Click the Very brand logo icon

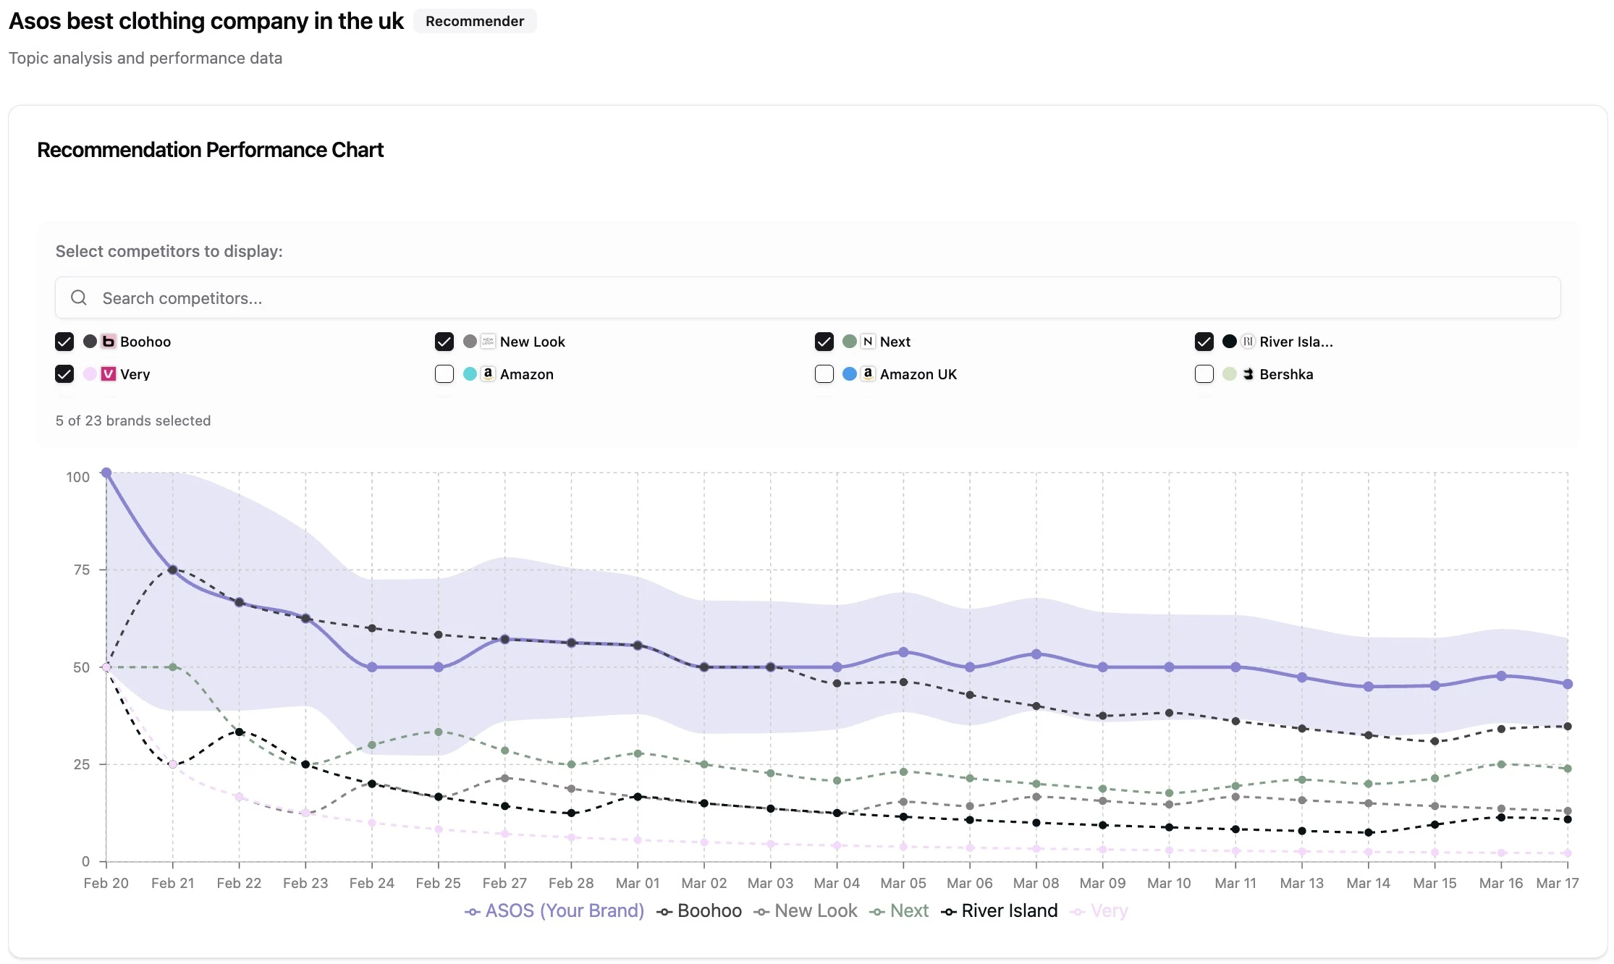[x=109, y=374]
